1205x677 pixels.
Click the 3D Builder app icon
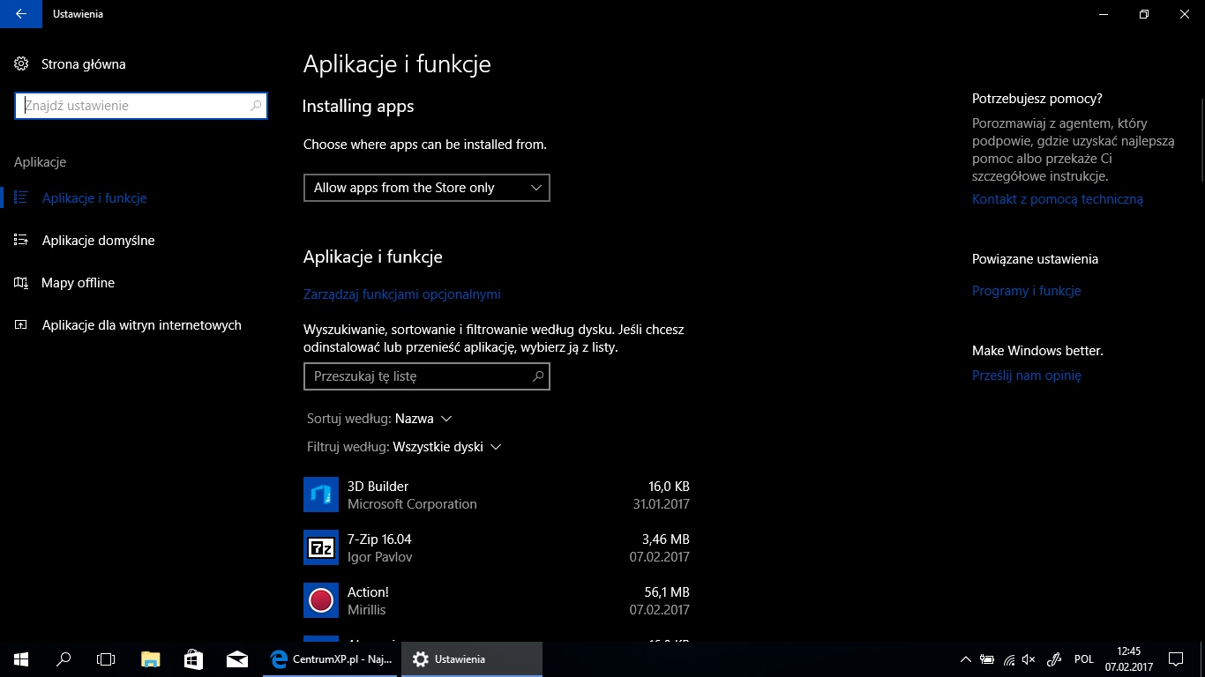pos(321,495)
